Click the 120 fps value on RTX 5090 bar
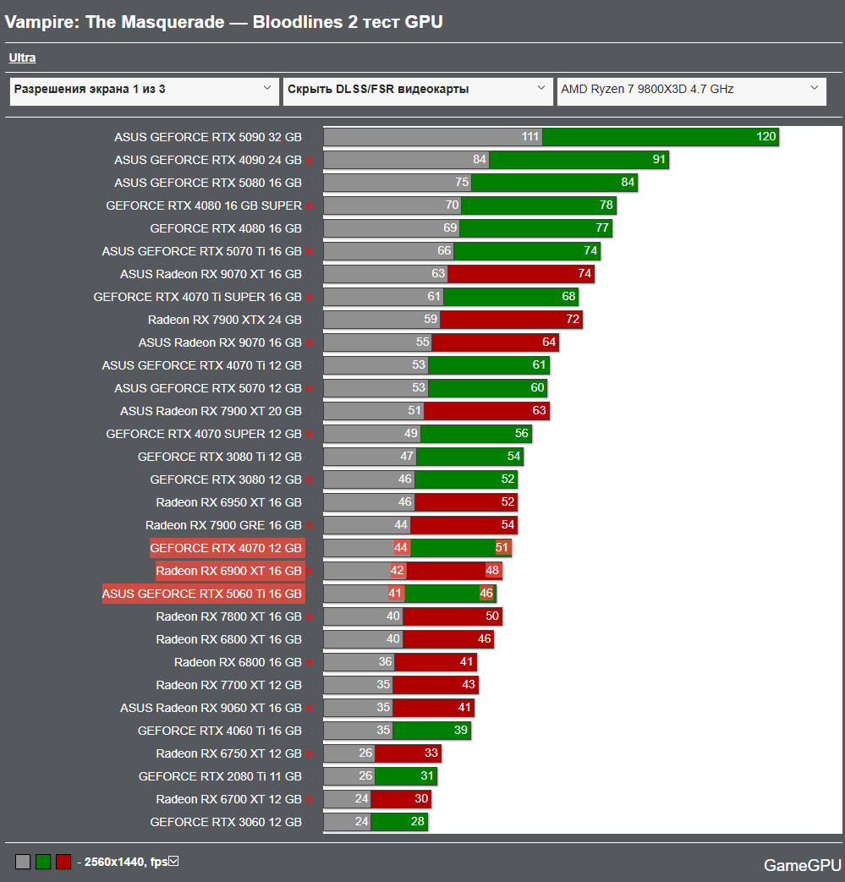This screenshot has width=845, height=882. pyautogui.click(x=765, y=137)
